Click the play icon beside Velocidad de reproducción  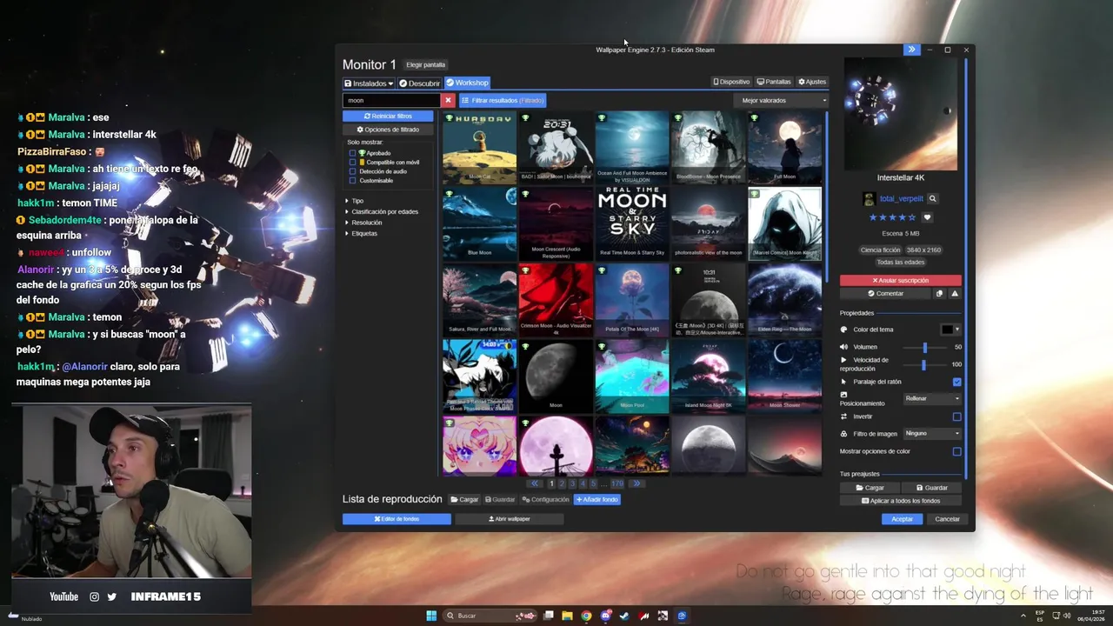pos(843,360)
